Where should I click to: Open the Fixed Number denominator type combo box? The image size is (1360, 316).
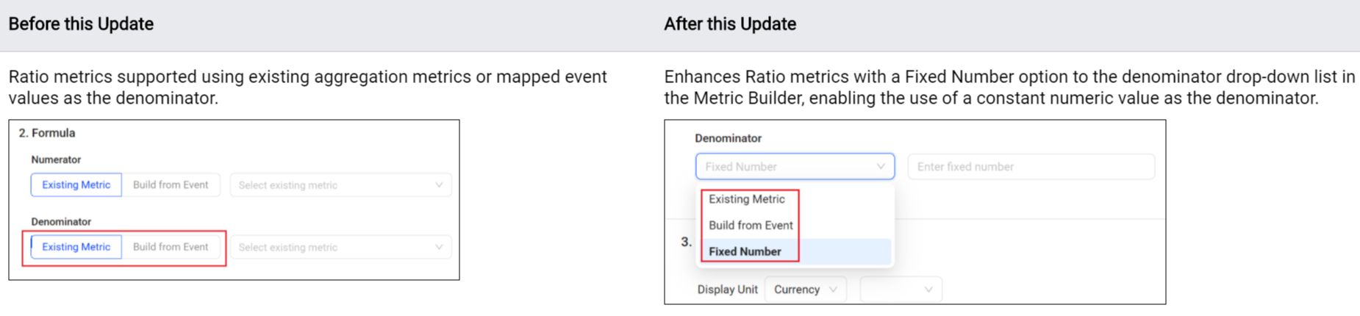pyautogui.click(x=787, y=167)
